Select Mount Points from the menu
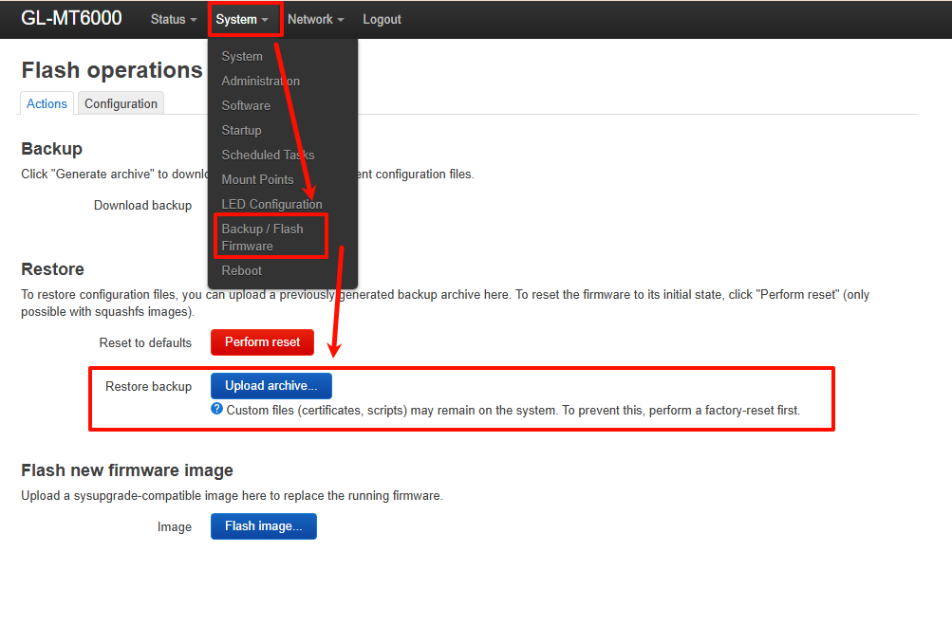The image size is (952, 626). [x=257, y=179]
